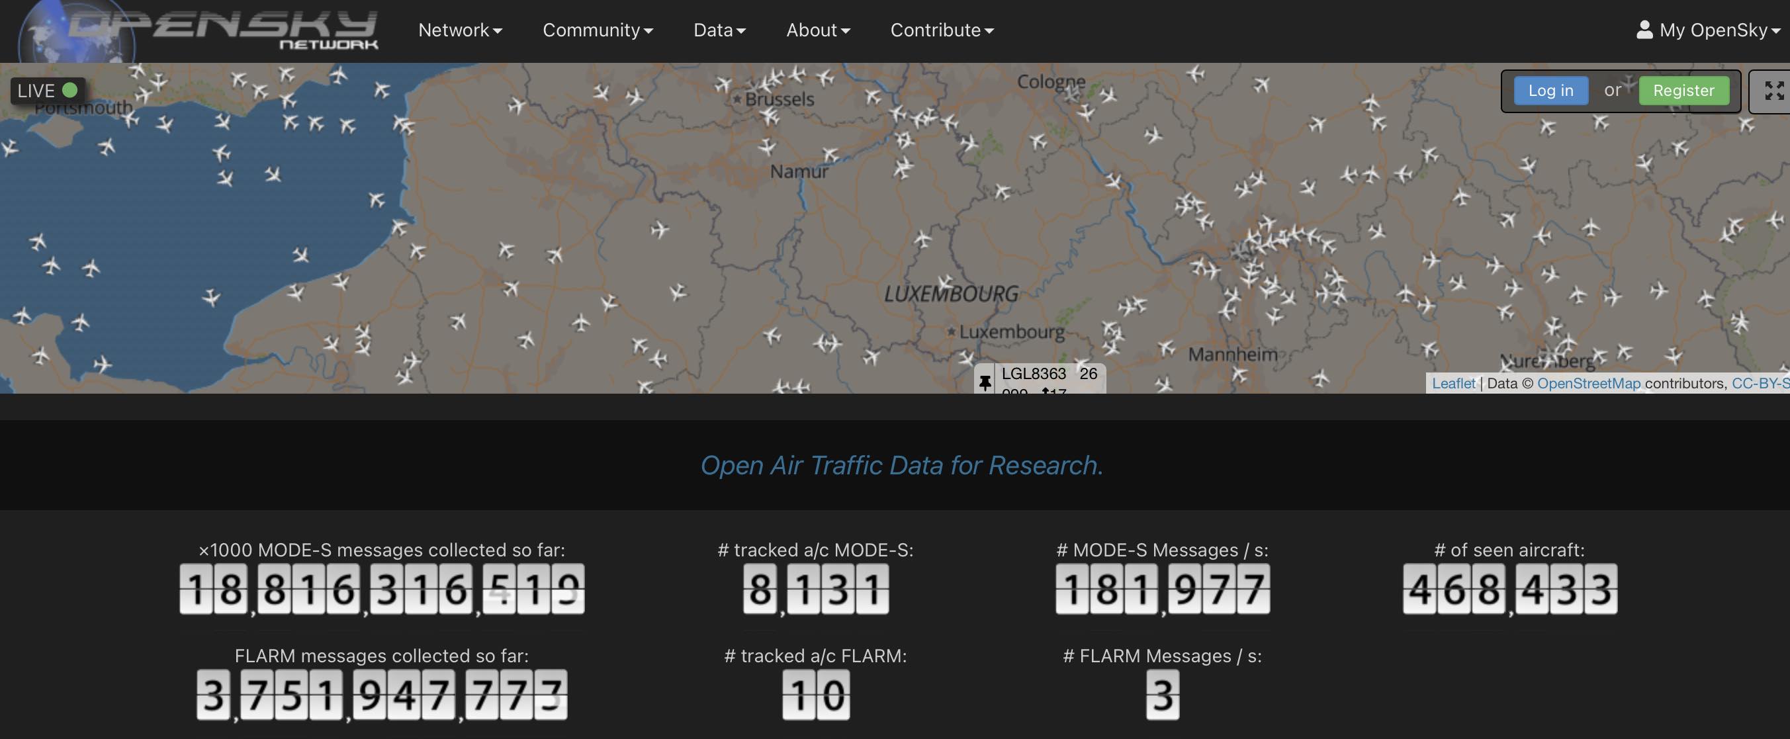Click '# tracked a/c FLARM:' label
This screenshot has height=739, width=1790.
click(x=816, y=656)
